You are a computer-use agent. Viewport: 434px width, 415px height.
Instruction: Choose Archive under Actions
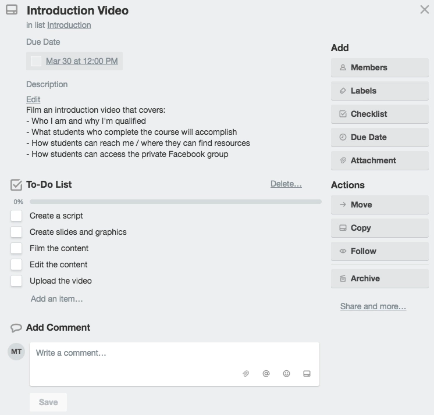[379, 278]
